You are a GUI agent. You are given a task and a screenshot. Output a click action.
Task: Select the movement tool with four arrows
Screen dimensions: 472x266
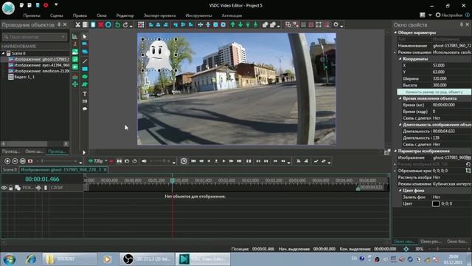[x=75, y=84]
